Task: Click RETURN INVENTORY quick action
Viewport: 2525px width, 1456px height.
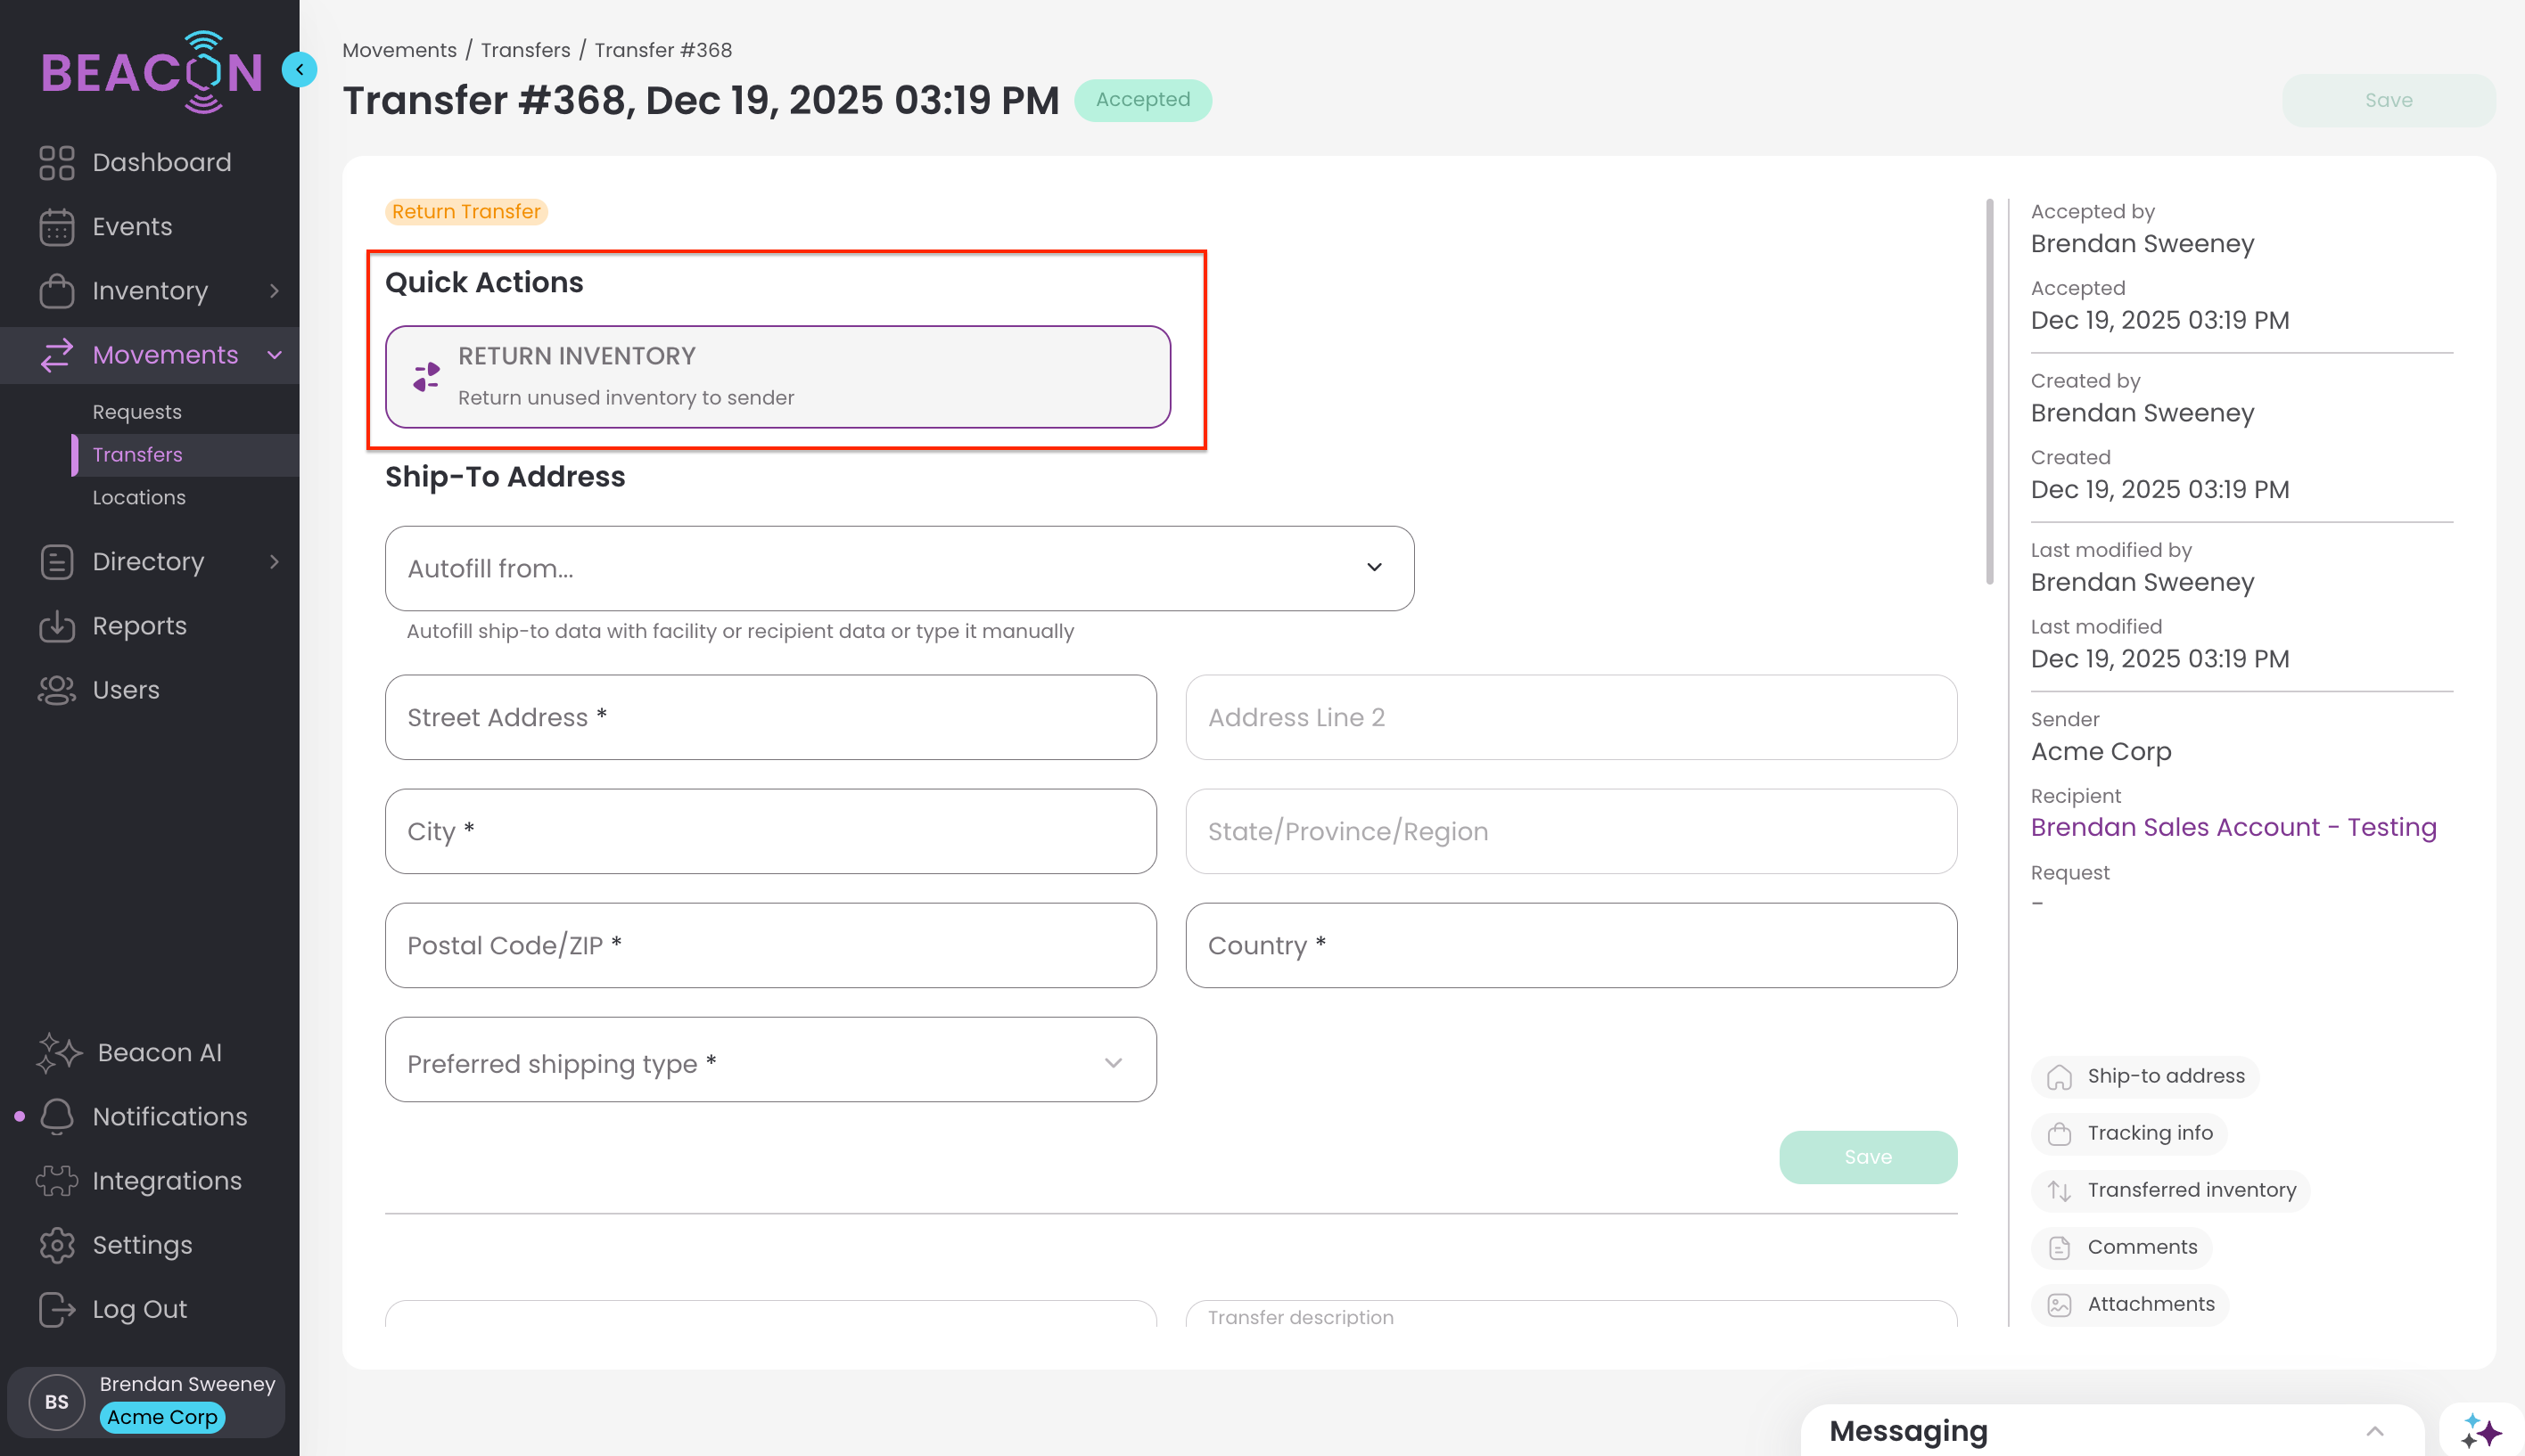Action: pyautogui.click(x=777, y=377)
